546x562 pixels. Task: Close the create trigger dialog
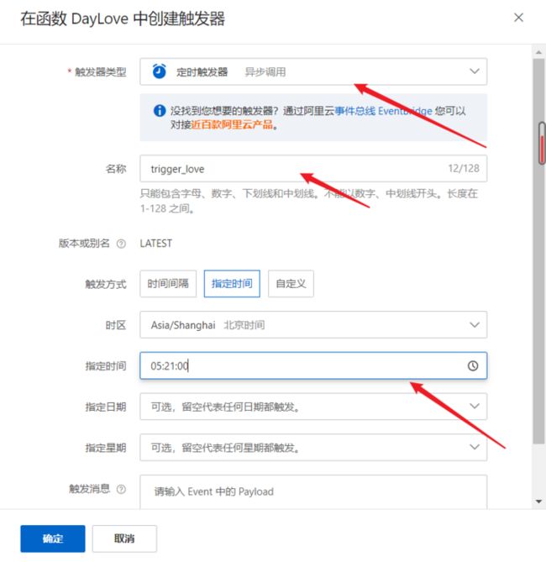click(x=518, y=18)
